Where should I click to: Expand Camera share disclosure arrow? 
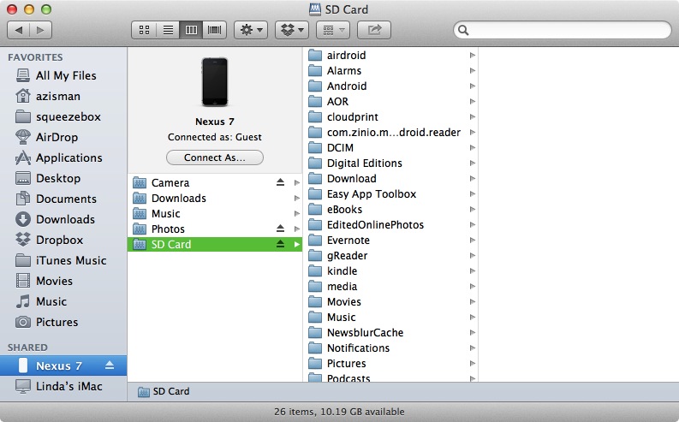296,182
